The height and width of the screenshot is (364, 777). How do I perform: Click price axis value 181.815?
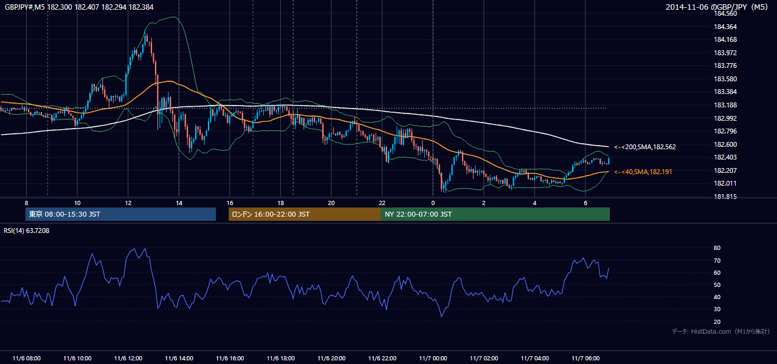725,197
